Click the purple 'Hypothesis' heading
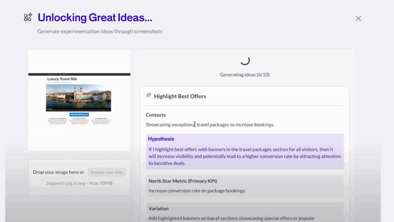The width and height of the screenshot is (394, 222). pyautogui.click(x=161, y=139)
